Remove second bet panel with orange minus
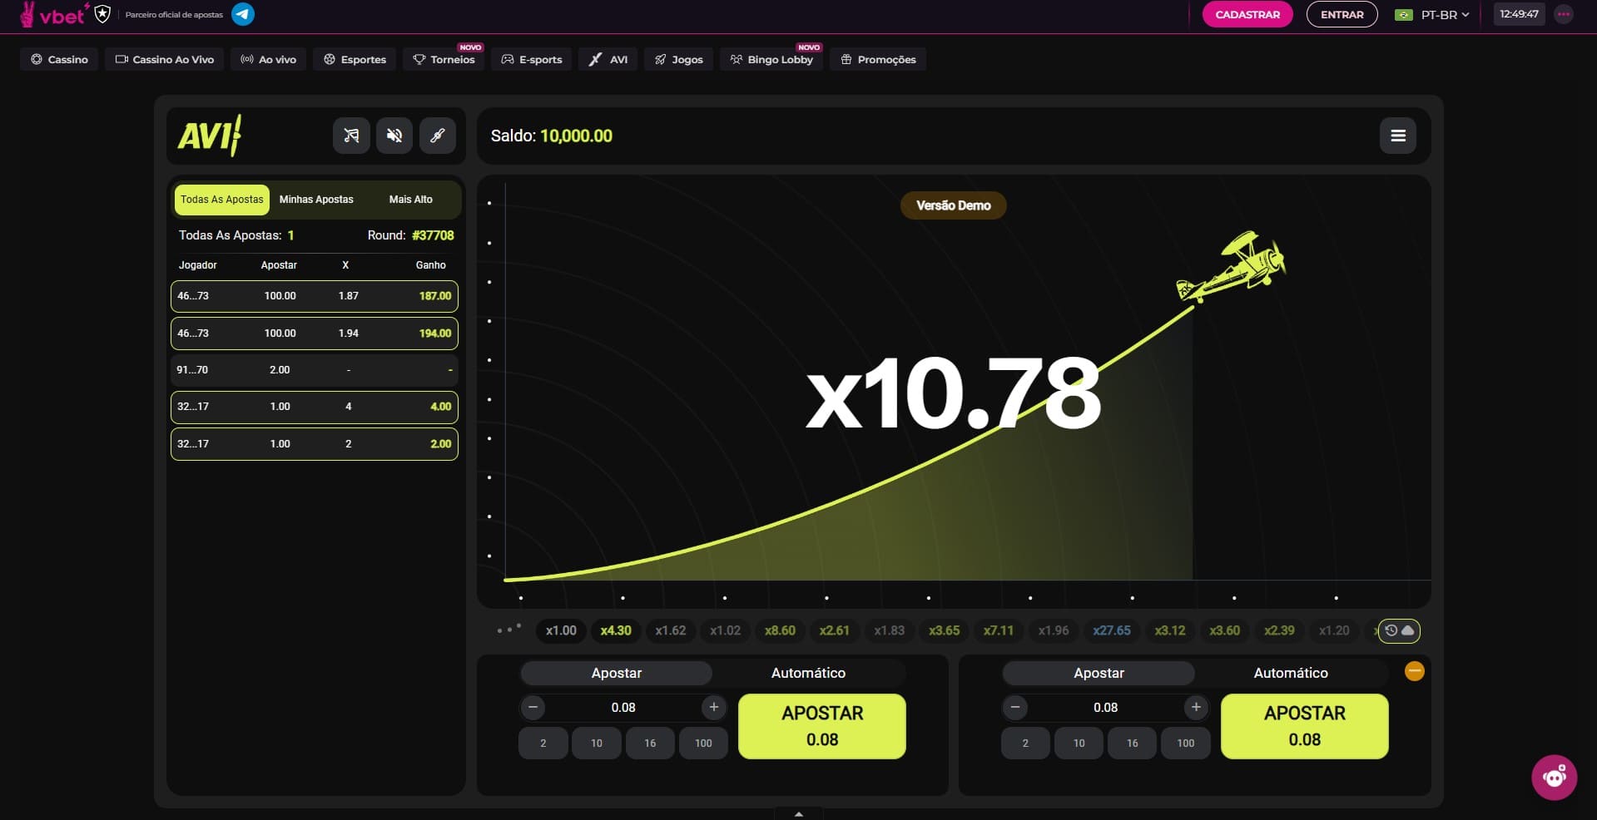 (x=1414, y=671)
